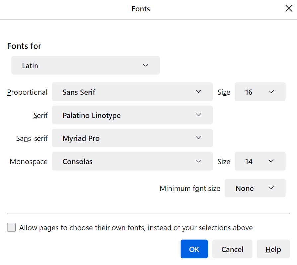
Task: Open the Help button
Action: [273, 249]
